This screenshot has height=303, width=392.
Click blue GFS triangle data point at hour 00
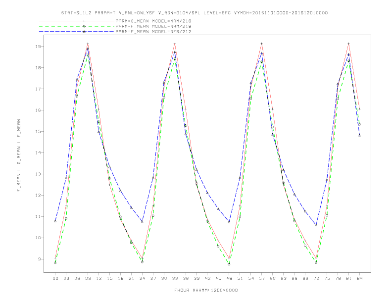55,221
